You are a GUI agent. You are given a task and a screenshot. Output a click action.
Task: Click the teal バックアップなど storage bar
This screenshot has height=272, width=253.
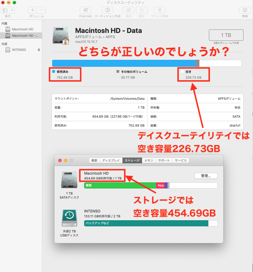pyautogui.click(x=146, y=223)
